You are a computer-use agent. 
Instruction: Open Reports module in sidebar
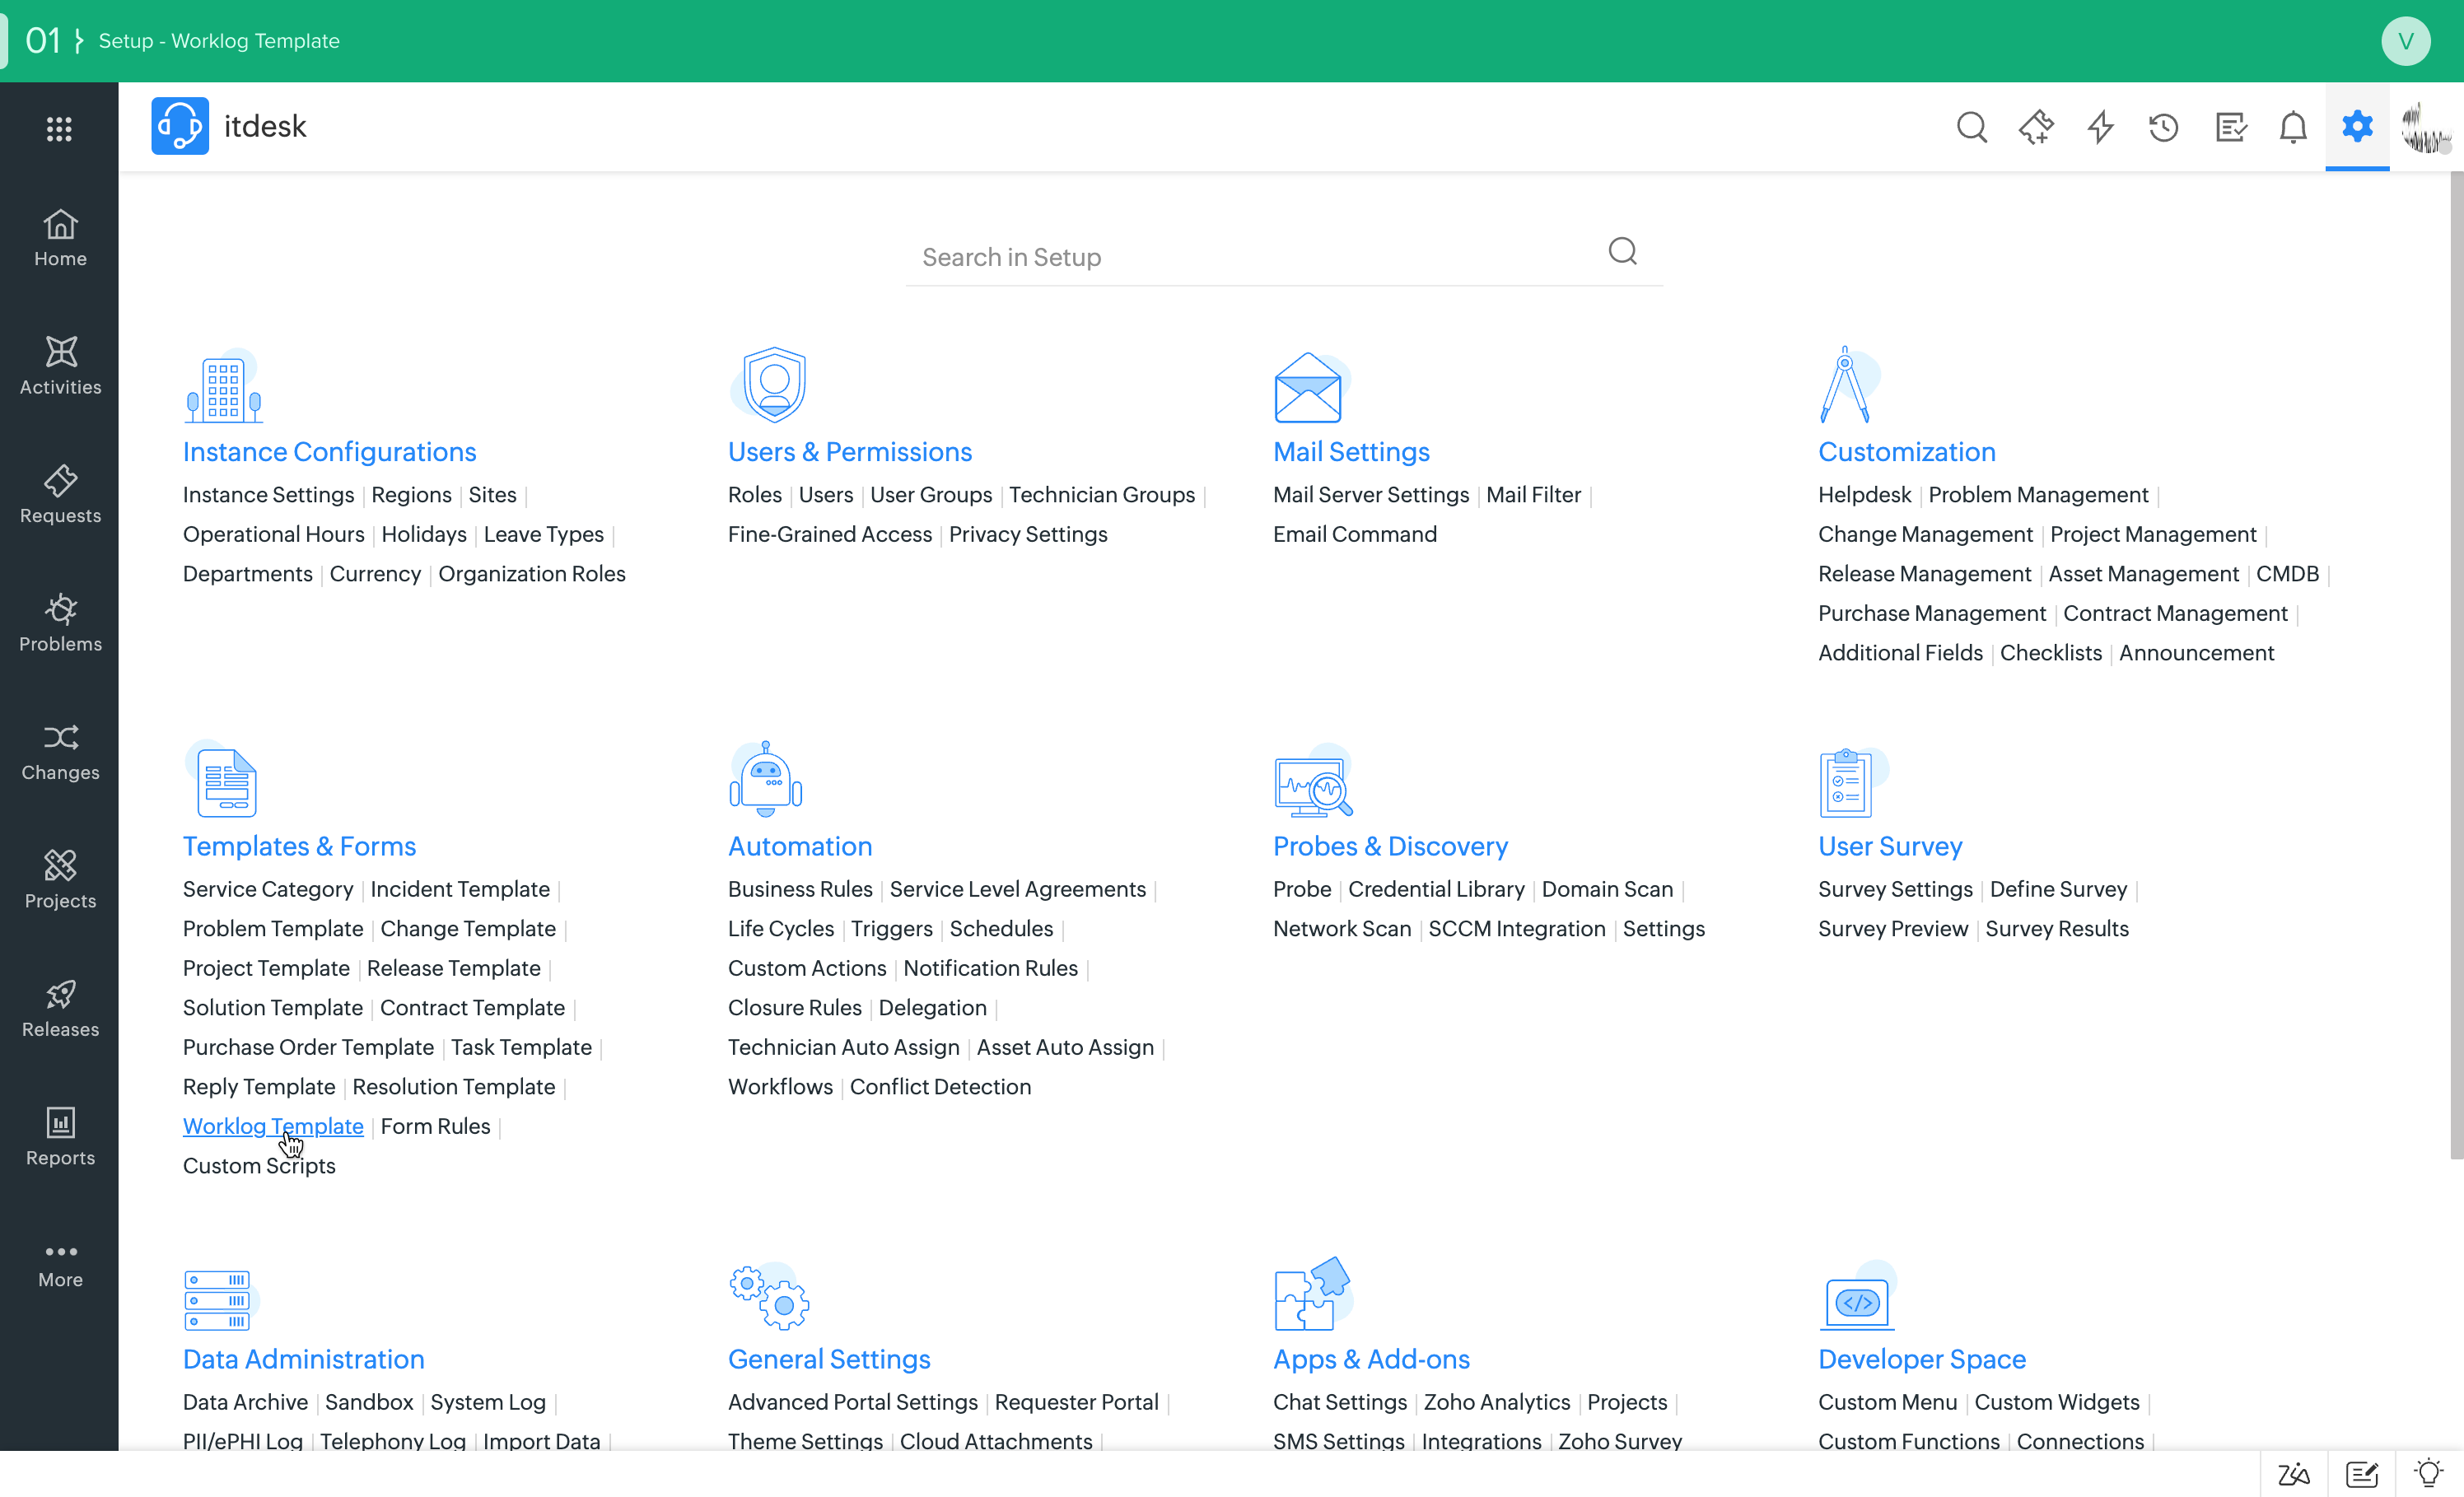(x=60, y=1137)
